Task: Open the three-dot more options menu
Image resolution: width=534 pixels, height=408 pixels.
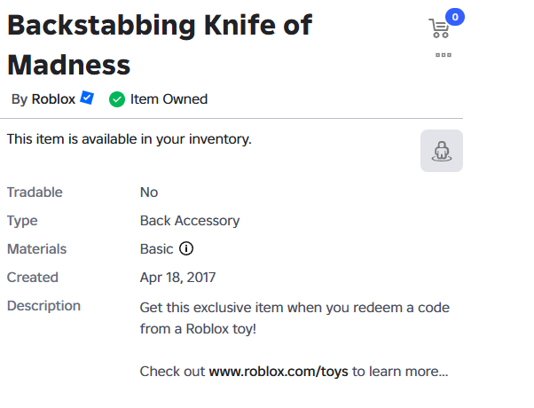Action: [444, 55]
